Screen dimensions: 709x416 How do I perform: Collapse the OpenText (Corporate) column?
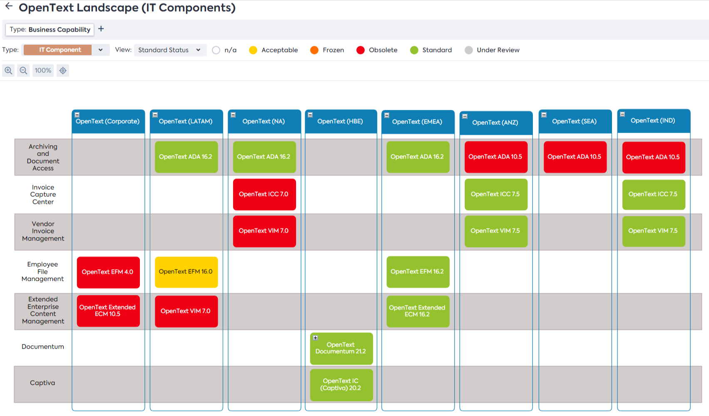pyautogui.click(x=77, y=115)
